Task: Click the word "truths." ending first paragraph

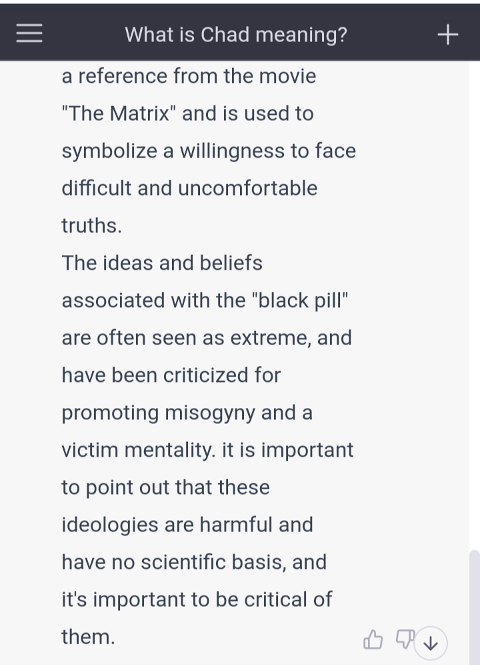Action: (x=91, y=225)
